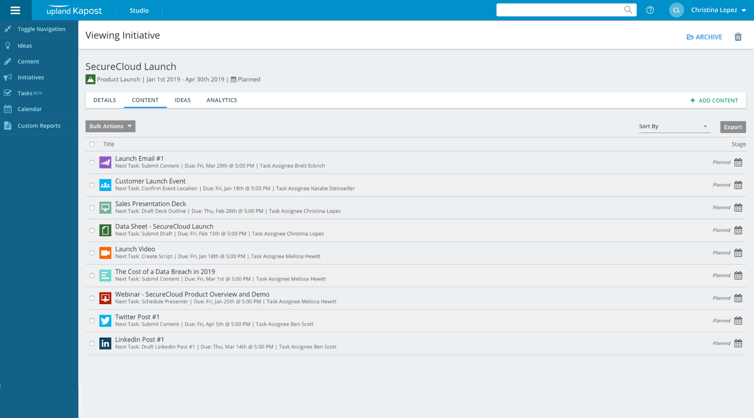The image size is (754, 418).
Task: Select the Content tab
Action: point(145,100)
